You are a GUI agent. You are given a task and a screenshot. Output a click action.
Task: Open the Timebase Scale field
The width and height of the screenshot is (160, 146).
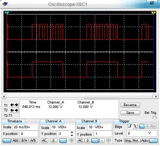25,127
